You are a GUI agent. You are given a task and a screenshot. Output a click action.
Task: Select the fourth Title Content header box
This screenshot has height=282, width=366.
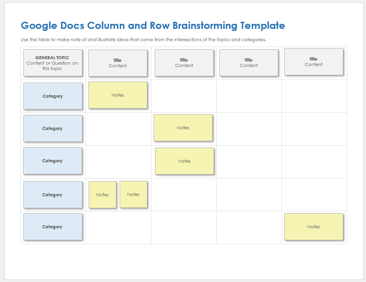coord(314,62)
